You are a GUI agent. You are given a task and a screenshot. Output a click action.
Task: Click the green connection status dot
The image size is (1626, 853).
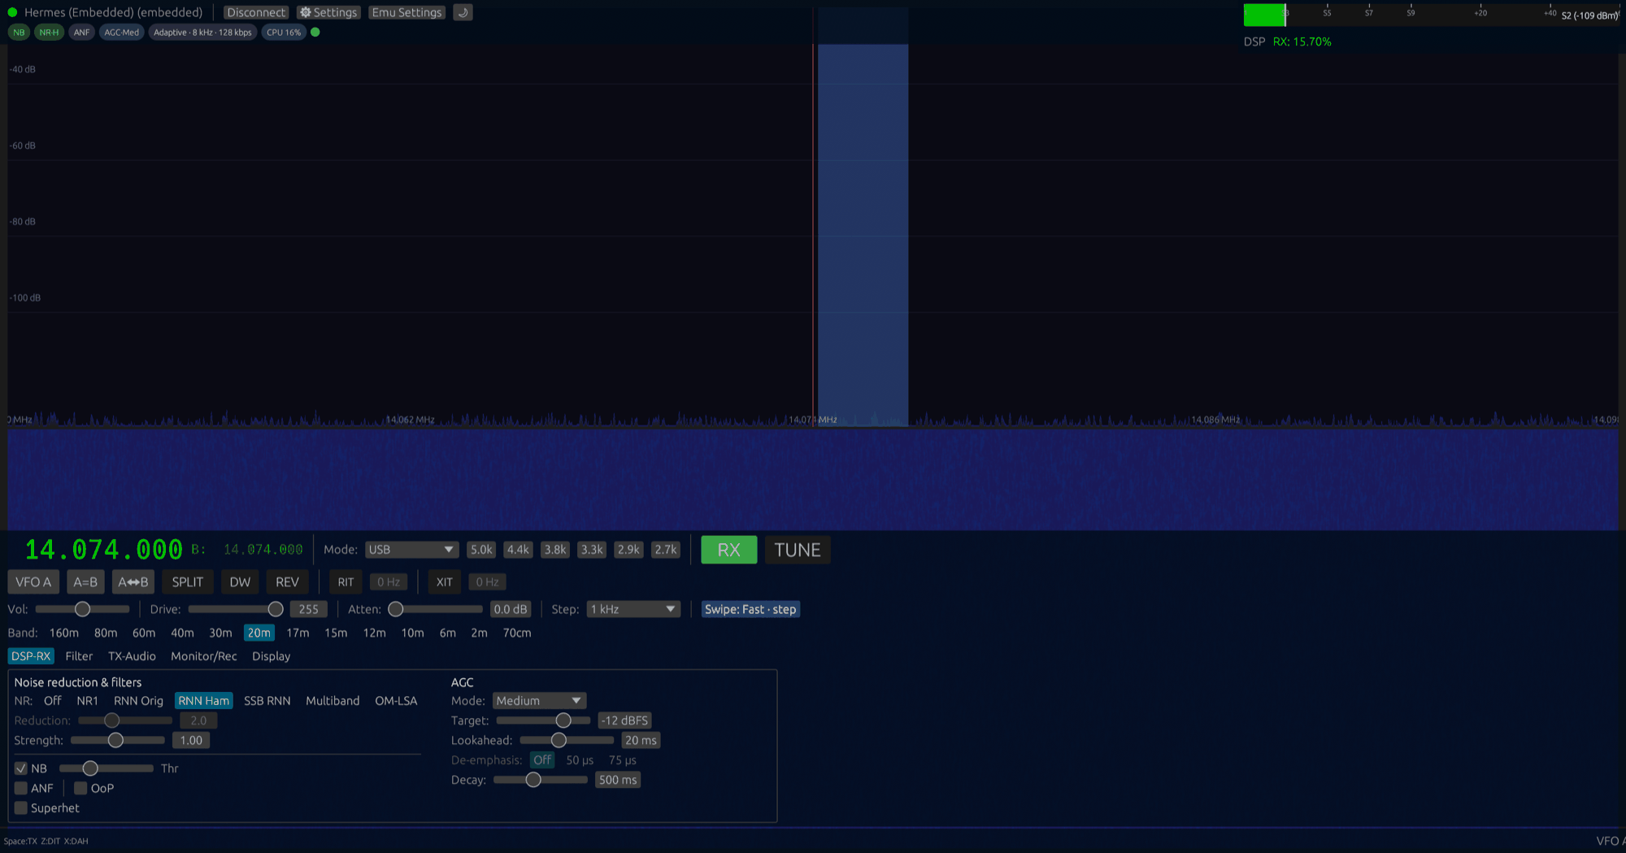12,12
